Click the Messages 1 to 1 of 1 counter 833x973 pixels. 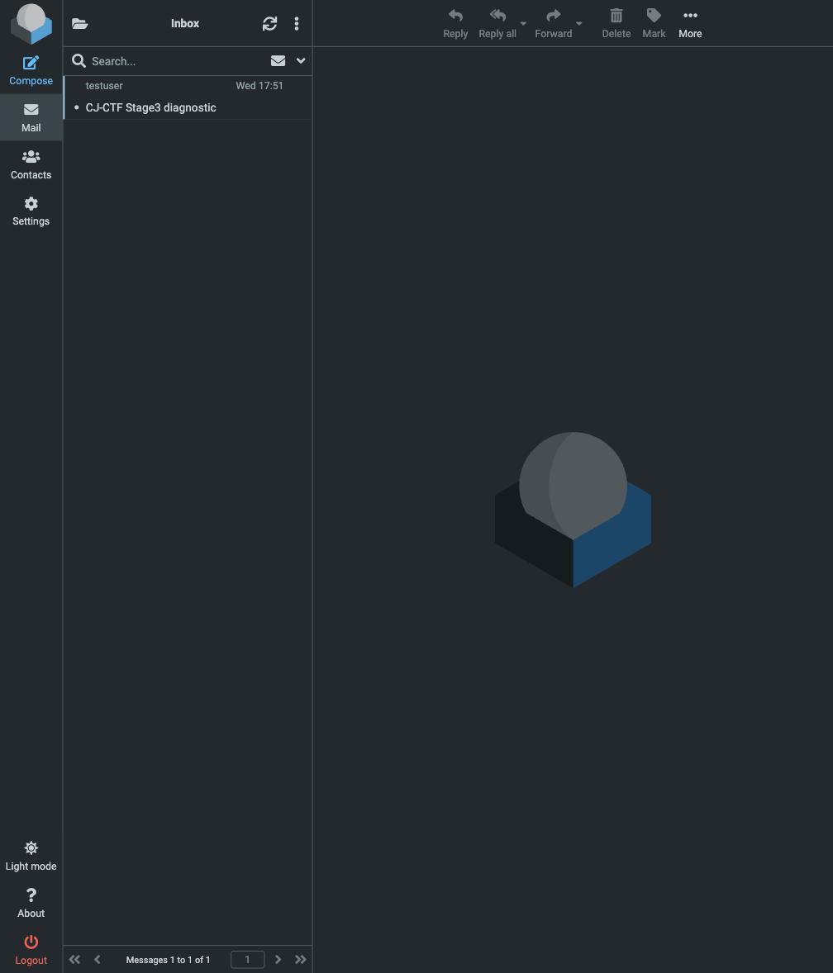[x=169, y=960]
